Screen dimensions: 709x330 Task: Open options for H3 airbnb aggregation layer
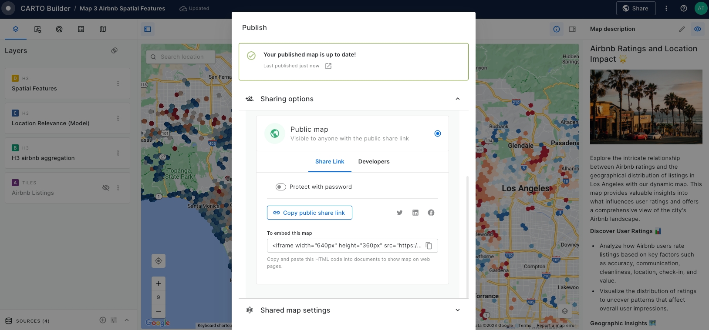click(118, 153)
